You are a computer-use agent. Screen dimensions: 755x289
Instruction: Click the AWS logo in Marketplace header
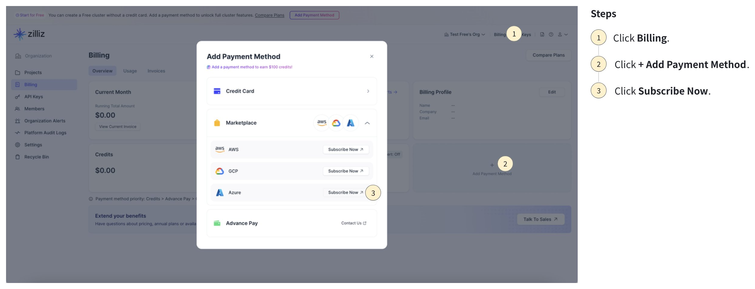[x=322, y=123]
